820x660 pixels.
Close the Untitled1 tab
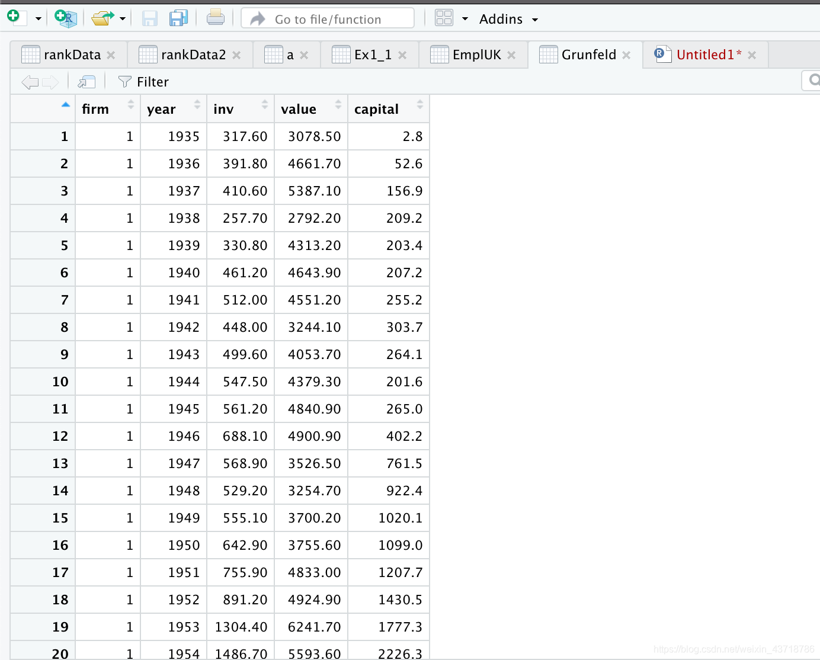click(752, 55)
